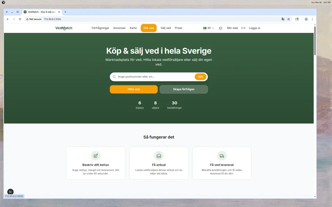Screen dimensions: 332x207
Task: Click the VedMatch logo
Action: 64,28
